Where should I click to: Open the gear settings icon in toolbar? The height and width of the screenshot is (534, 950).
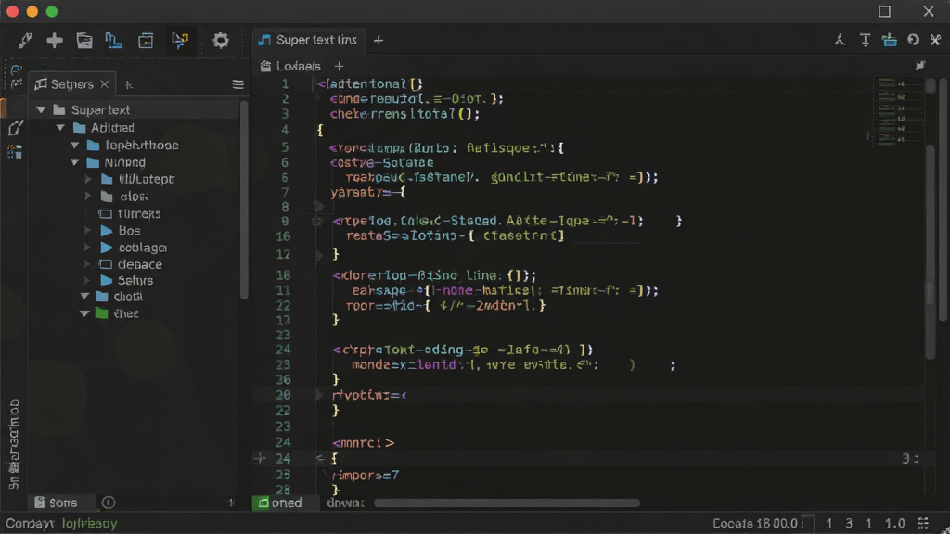(x=221, y=41)
